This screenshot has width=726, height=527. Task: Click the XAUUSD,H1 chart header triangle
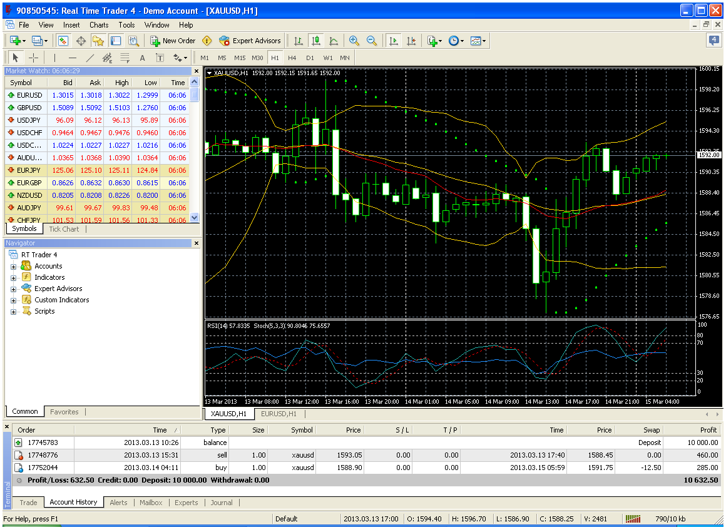(x=209, y=73)
